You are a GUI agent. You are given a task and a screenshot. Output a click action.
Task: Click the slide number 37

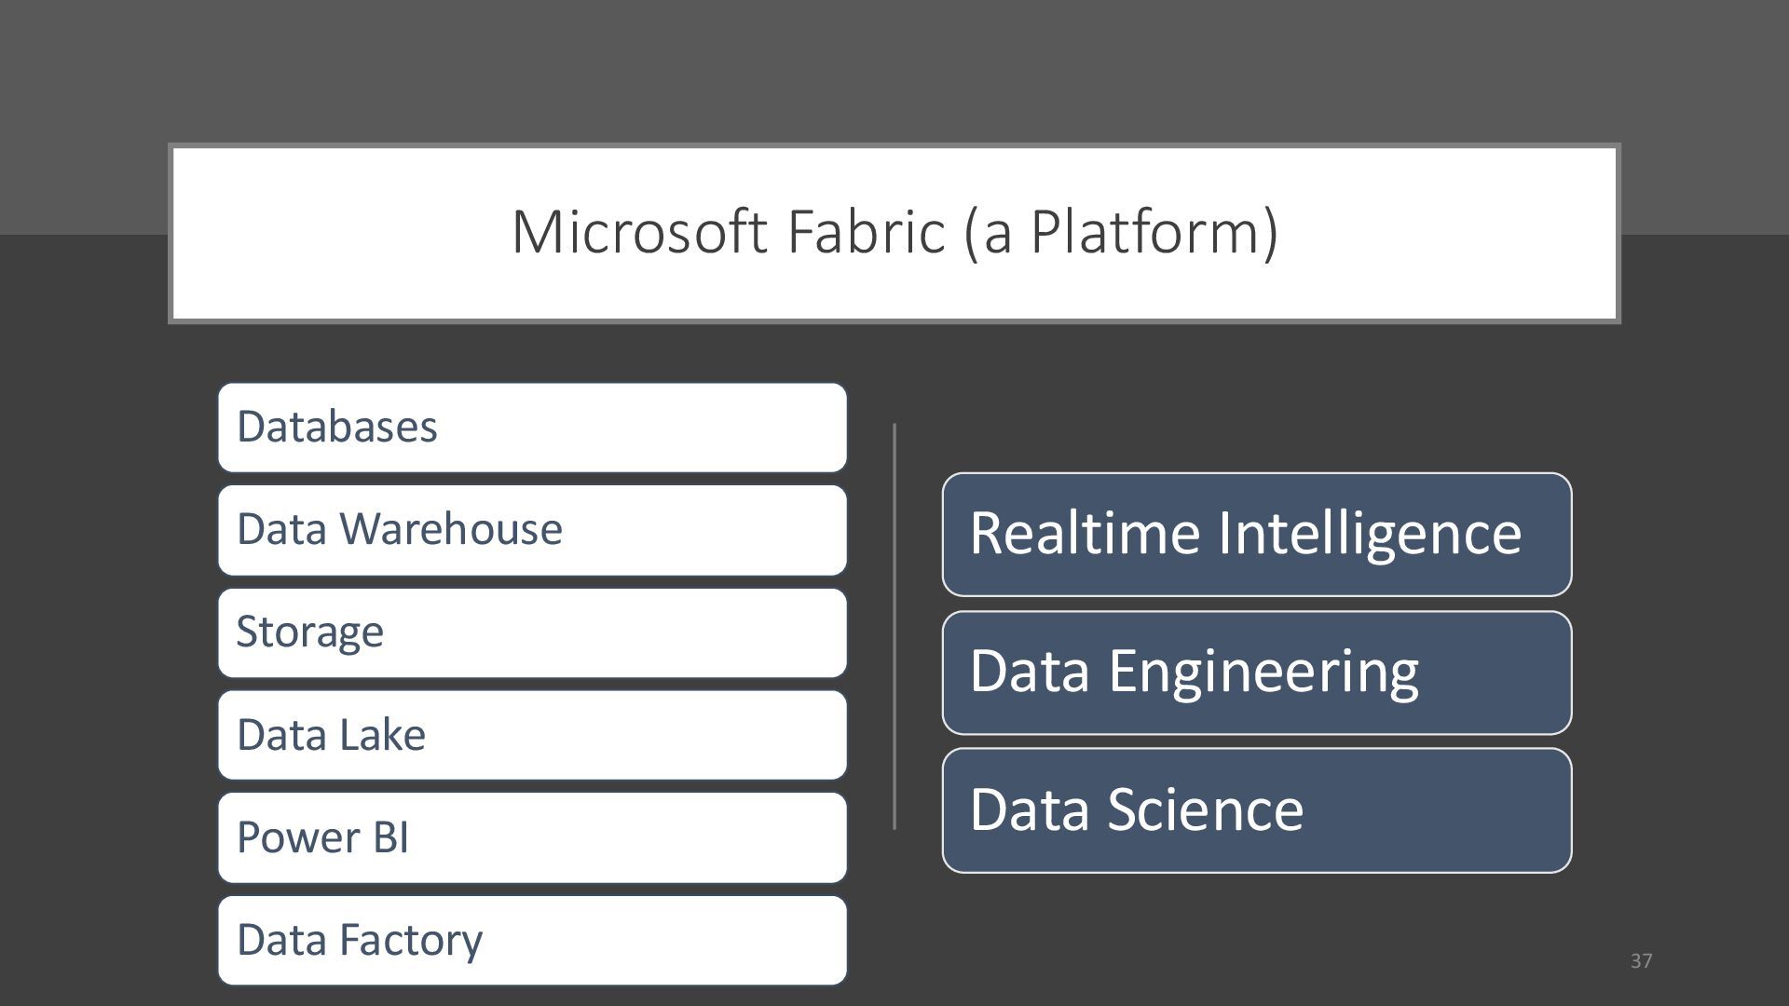click(x=1641, y=960)
